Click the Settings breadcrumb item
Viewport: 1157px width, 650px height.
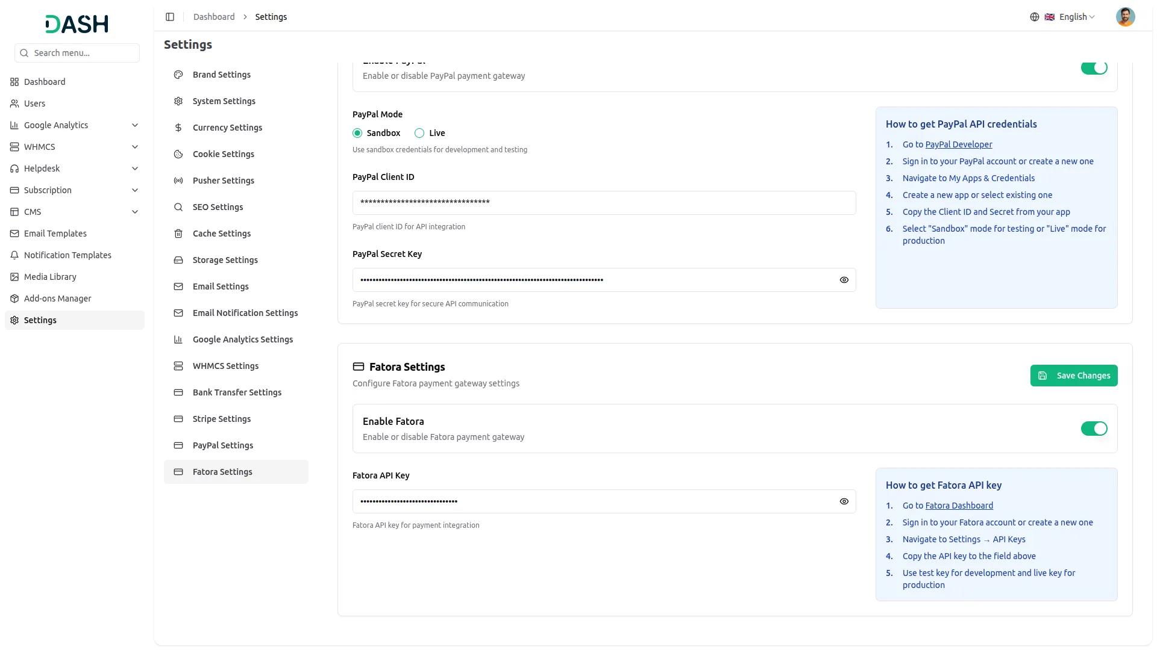point(271,17)
